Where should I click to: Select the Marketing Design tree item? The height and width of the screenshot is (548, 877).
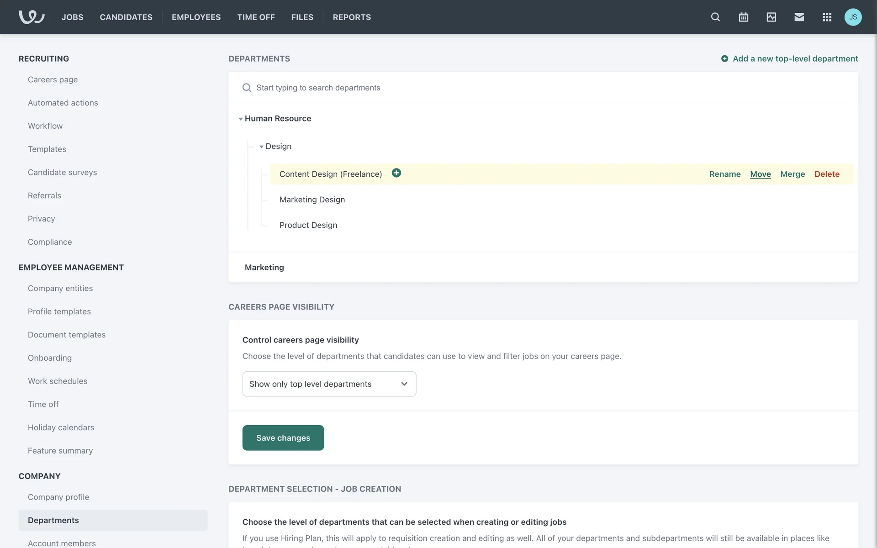(312, 200)
